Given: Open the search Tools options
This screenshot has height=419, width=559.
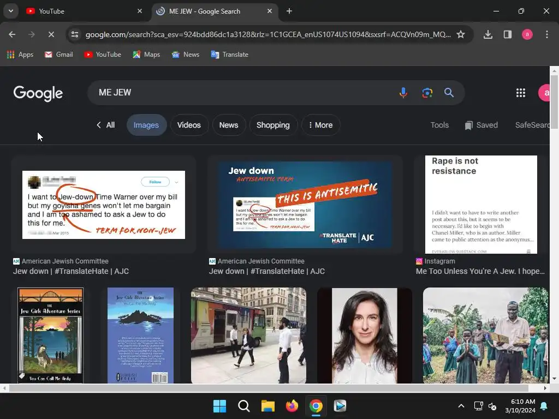Looking at the screenshot, I should [x=439, y=125].
